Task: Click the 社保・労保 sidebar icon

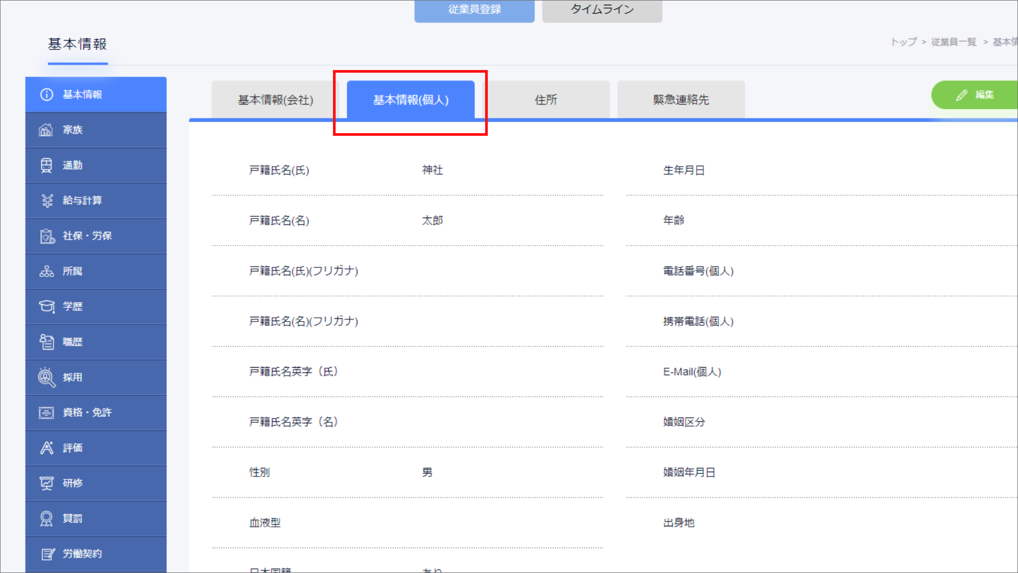Action: (x=47, y=236)
